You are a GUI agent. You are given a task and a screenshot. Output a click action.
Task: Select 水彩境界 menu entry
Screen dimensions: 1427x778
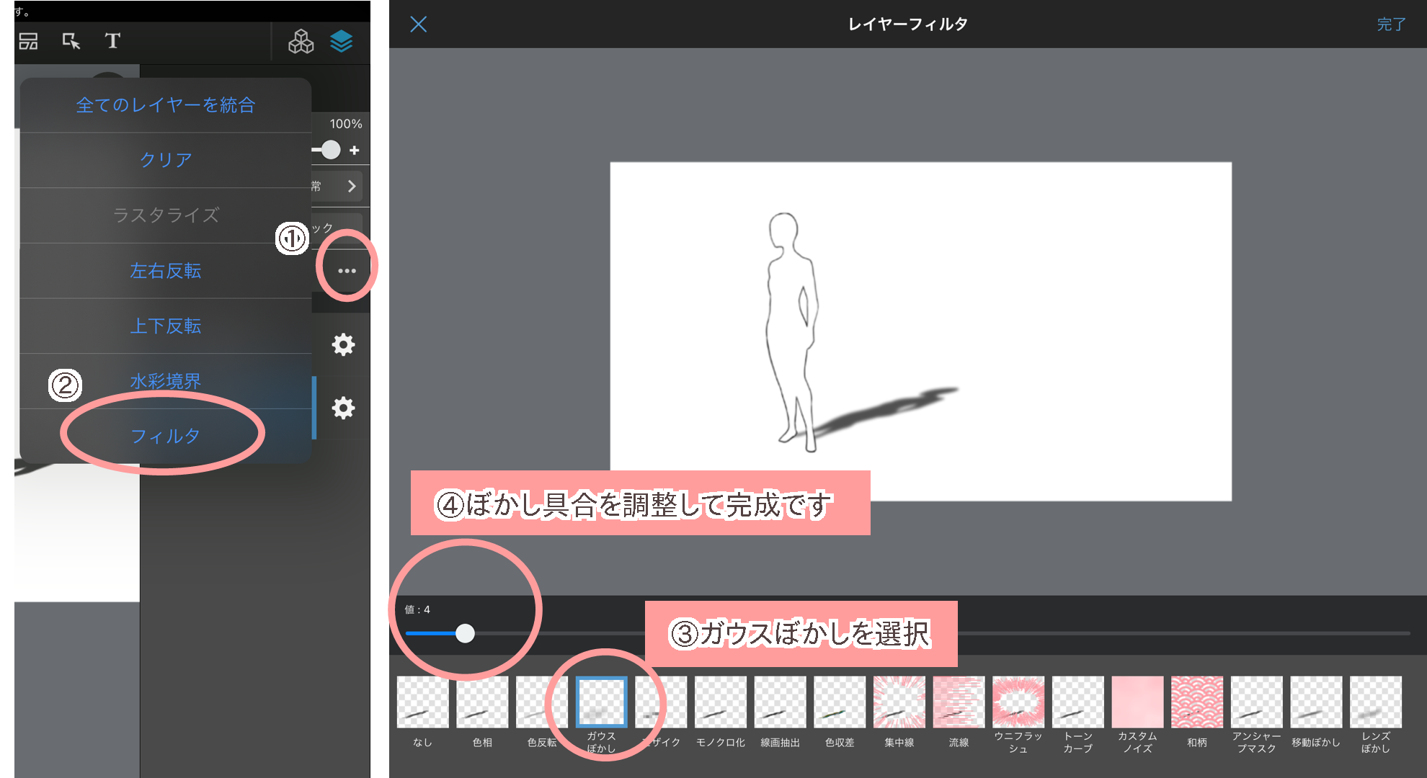coord(166,381)
